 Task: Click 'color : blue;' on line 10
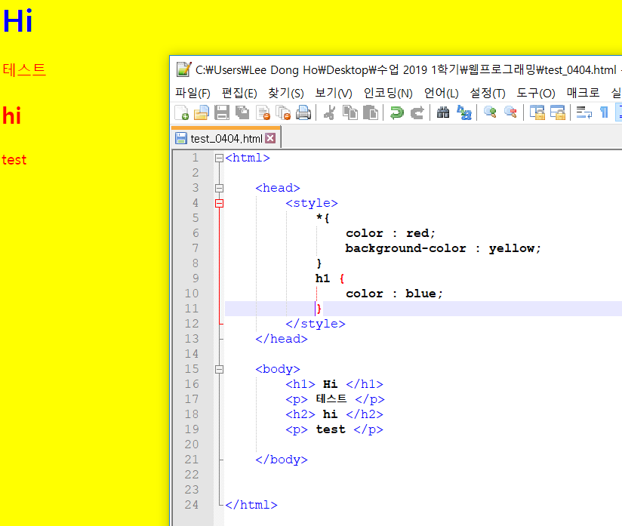[x=394, y=294]
